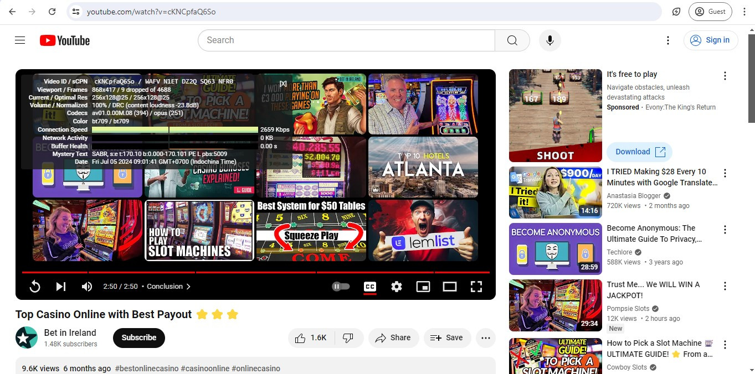Open the Guest profile button
This screenshot has width=755, height=374.
click(x=710, y=12)
